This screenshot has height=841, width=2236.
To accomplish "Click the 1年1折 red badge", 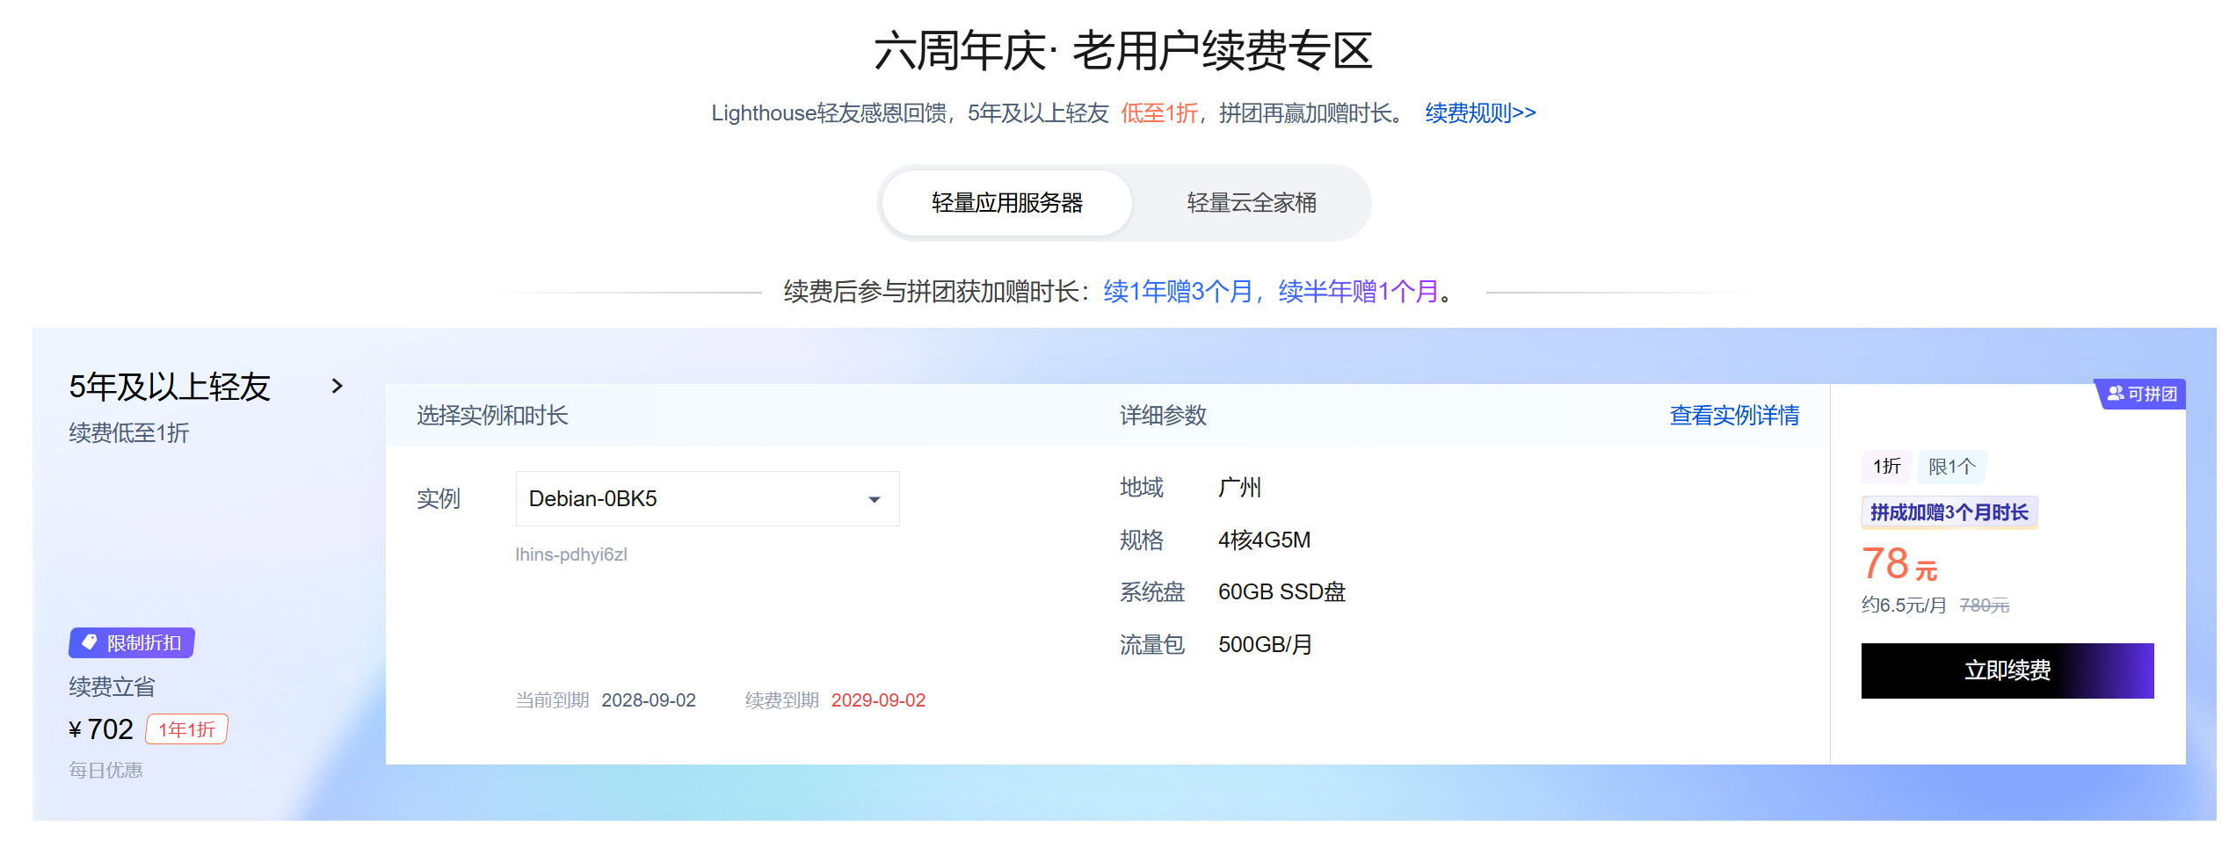I will tap(186, 729).
